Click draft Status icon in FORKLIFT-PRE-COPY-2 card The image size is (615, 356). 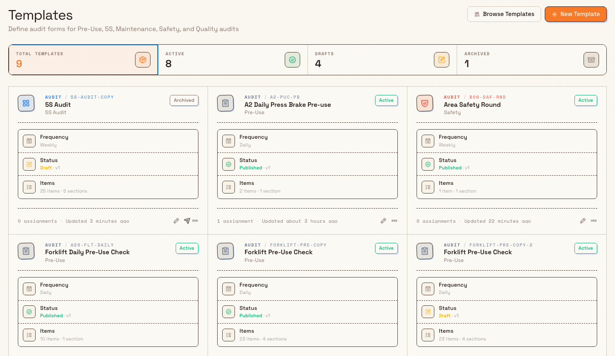(428, 312)
